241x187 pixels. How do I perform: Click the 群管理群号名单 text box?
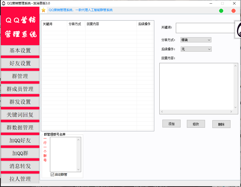pos(64,154)
